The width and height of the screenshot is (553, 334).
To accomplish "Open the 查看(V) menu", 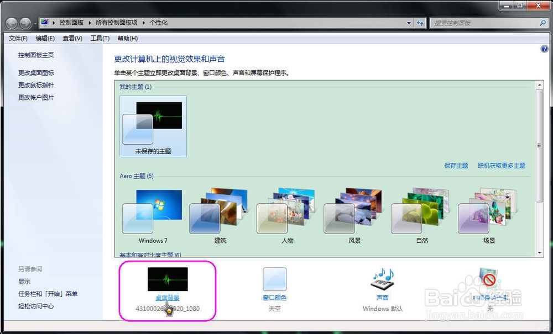I will coord(72,38).
